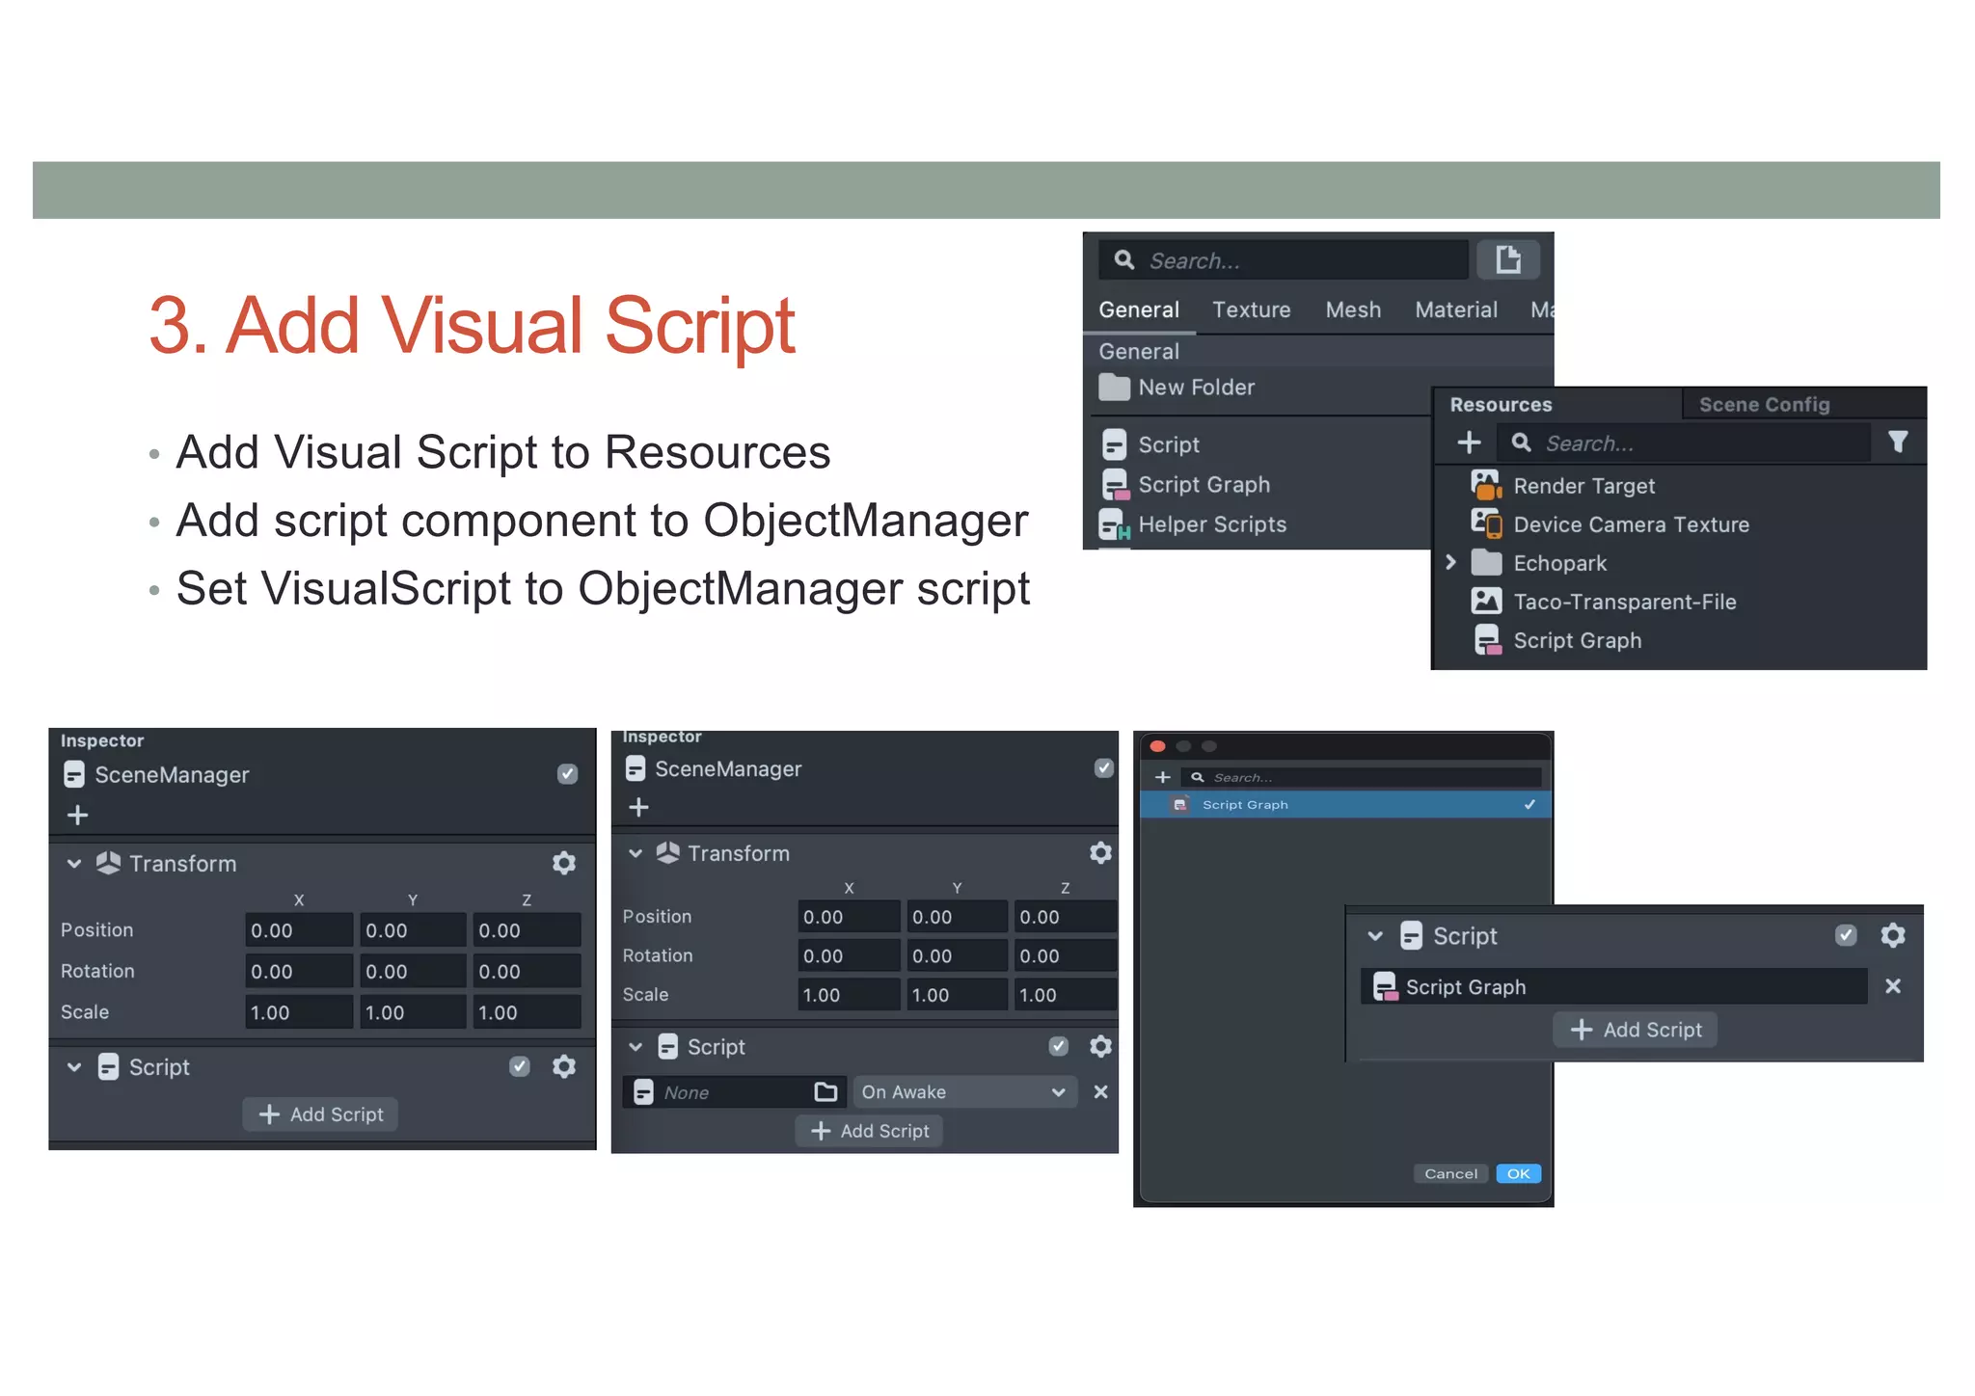Screen dimensions: 1975x1396
Task: Click add component plus in left Inspector
Action: tap(78, 816)
